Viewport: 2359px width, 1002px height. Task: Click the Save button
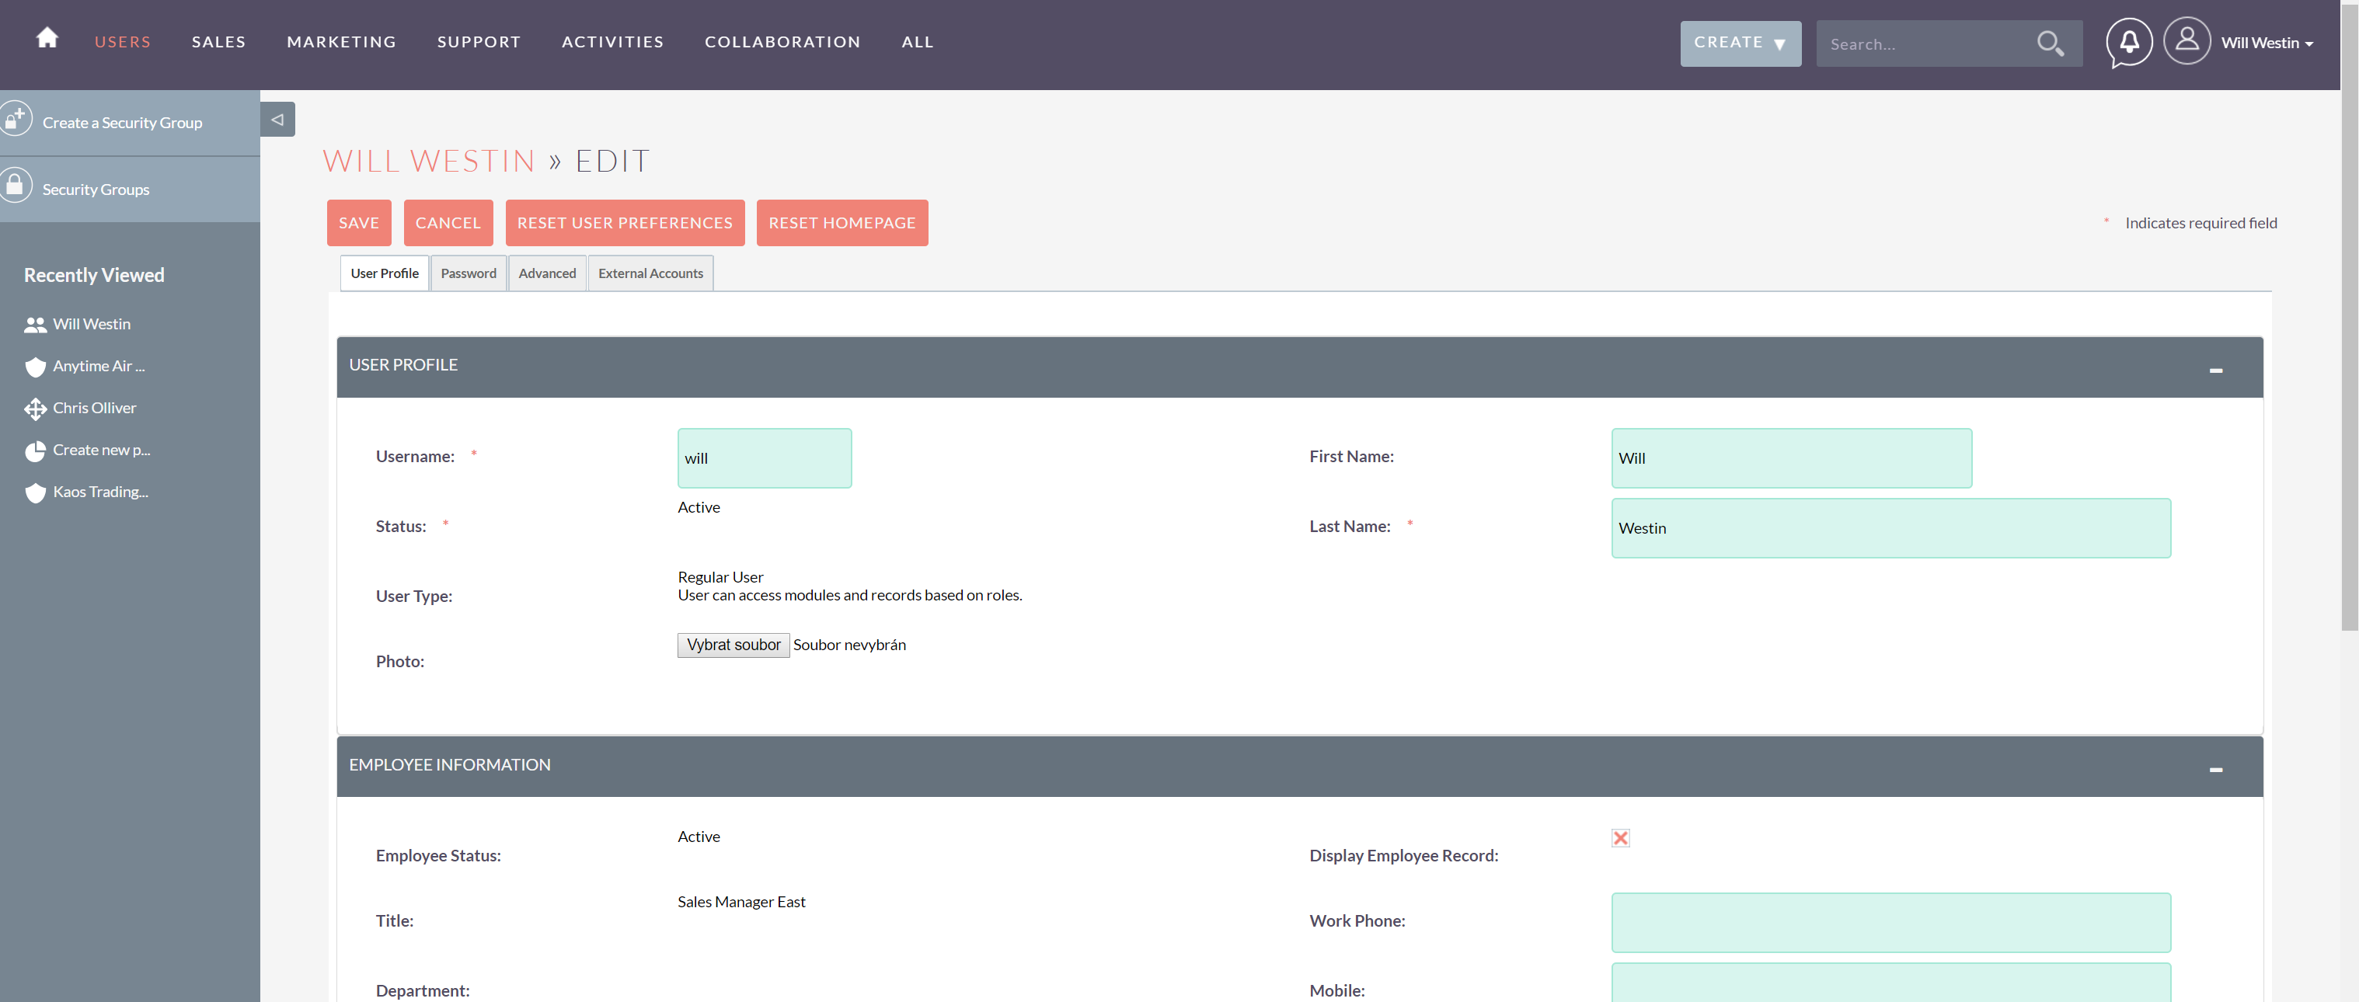(358, 223)
